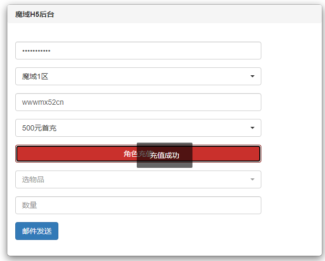Dismiss the 充值成功 toast message
This screenshot has width=325, height=261.
point(165,155)
